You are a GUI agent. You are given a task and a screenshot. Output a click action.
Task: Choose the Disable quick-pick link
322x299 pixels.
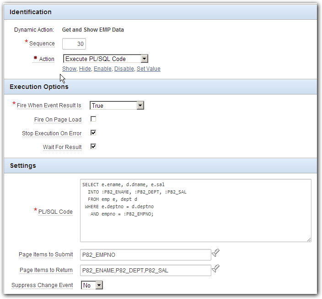tap(124, 69)
